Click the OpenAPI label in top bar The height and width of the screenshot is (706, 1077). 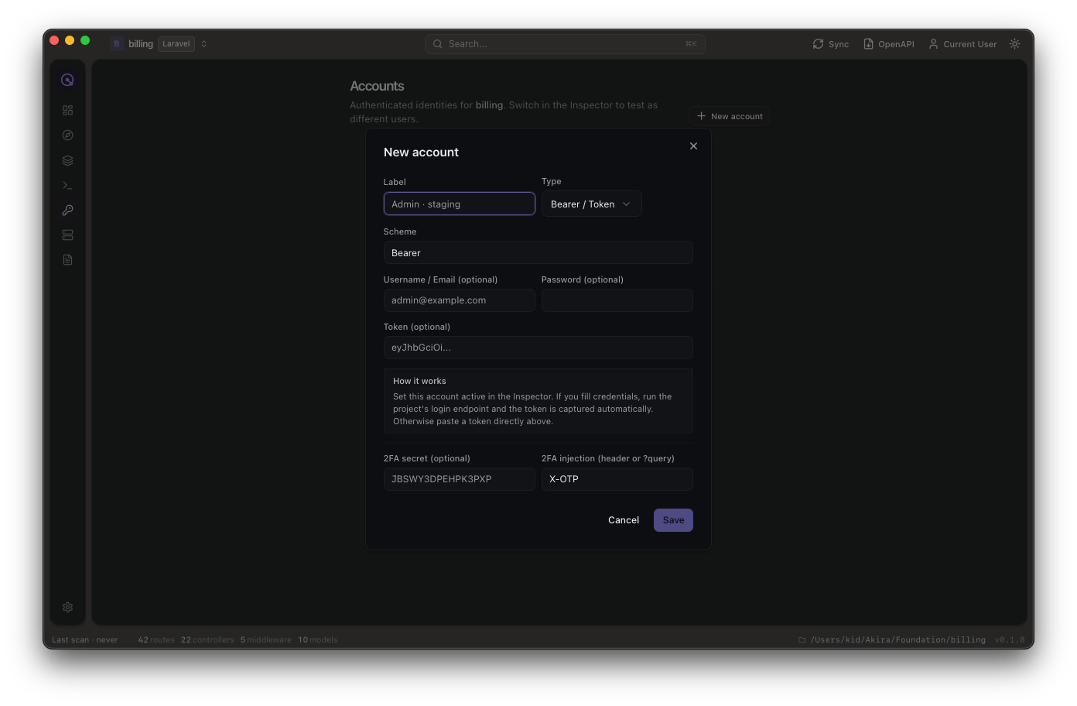896,44
